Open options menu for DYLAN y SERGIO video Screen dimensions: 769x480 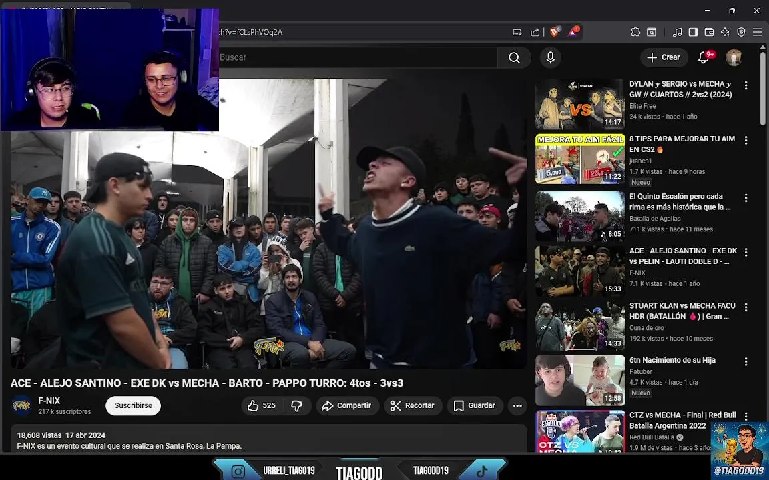746,85
